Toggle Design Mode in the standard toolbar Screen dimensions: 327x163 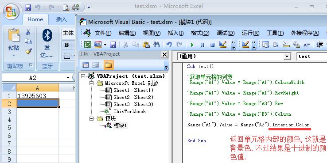(x=223, y=44)
